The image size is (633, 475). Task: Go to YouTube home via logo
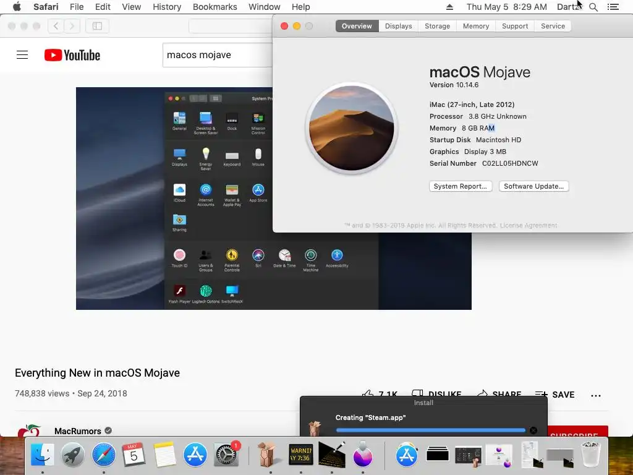tap(72, 55)
